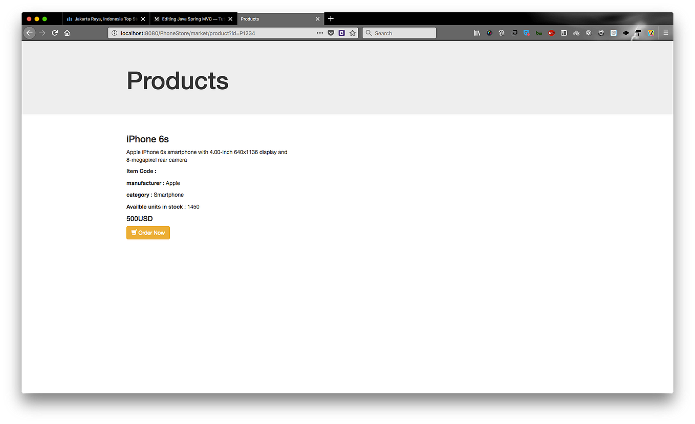Click the iPhone 6s product title
The height and width of the screenshot is (424, 695).
coord(147,139)
